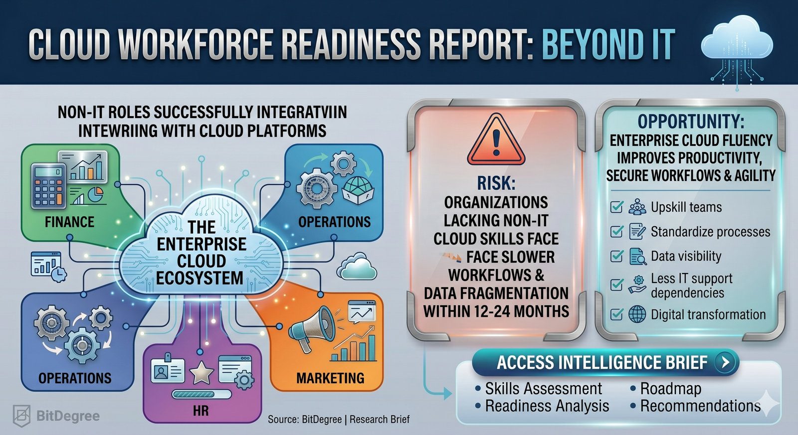Click the star icon in HR panel
The height and width of the screenshot is (435, 798).
pyautogui.click(x=201, y=372)
